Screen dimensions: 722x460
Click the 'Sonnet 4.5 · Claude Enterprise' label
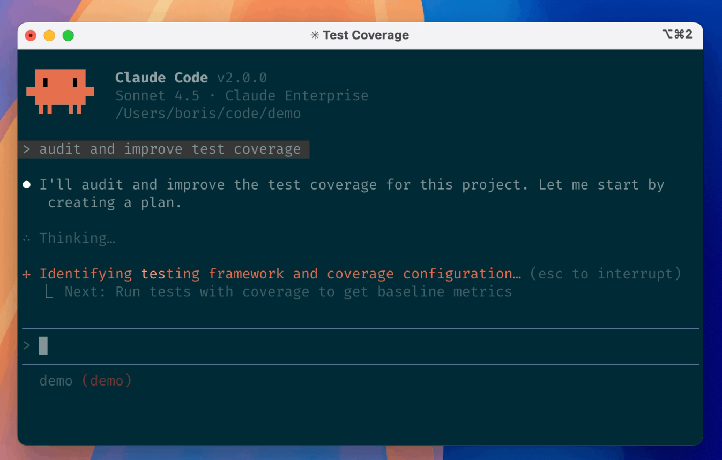(242, 95)
